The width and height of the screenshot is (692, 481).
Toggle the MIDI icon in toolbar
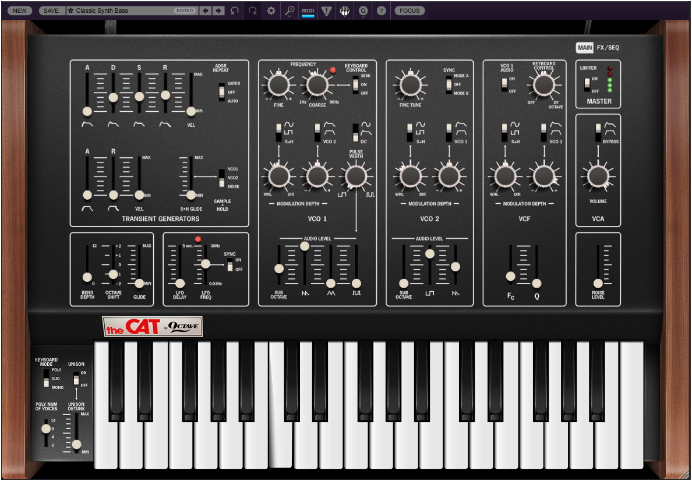[x=308, y=10]
